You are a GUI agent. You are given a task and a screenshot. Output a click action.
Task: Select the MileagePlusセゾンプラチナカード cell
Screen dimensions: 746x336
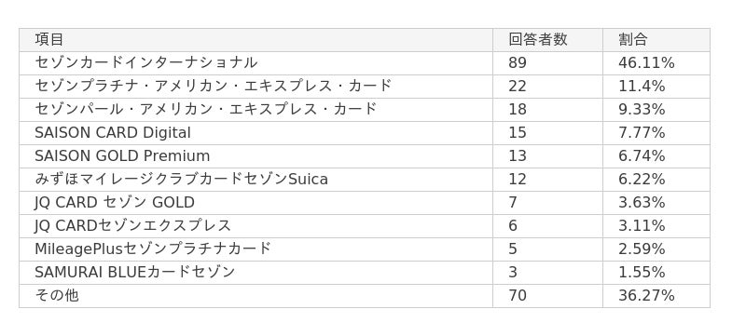[256, 249]
